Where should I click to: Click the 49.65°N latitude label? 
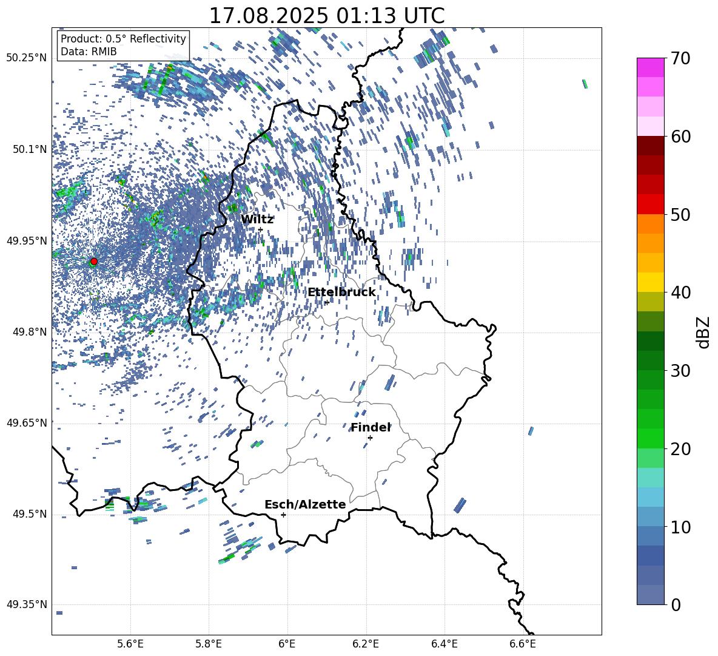coord(27,422)
